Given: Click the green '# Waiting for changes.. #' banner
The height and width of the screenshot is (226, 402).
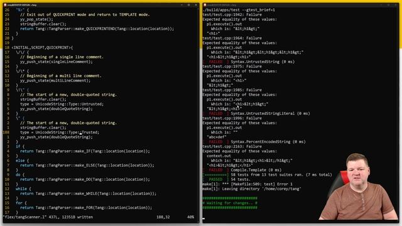Looking at the screenshot, I should (x=230, y=203).
